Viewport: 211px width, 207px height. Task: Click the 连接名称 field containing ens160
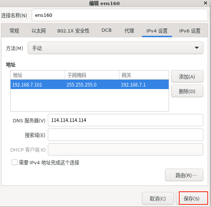coord(120,15)
